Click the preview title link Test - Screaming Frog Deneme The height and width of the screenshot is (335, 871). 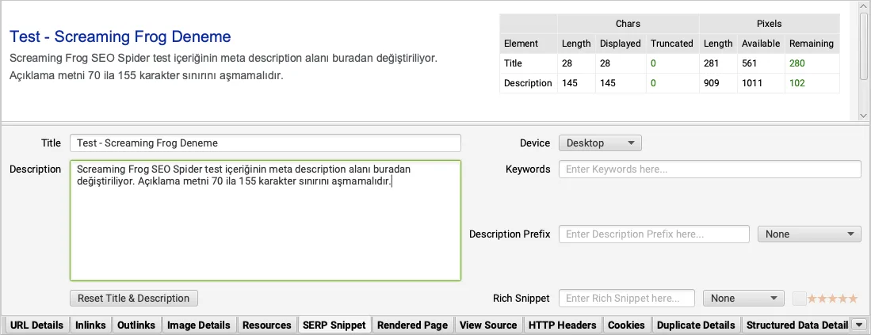(x=120, y=36)
